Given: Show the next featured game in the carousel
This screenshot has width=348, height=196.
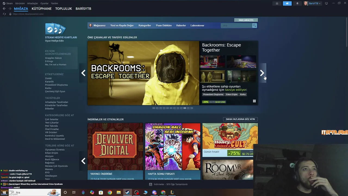Looking at the screenshot, I should 262,73.
